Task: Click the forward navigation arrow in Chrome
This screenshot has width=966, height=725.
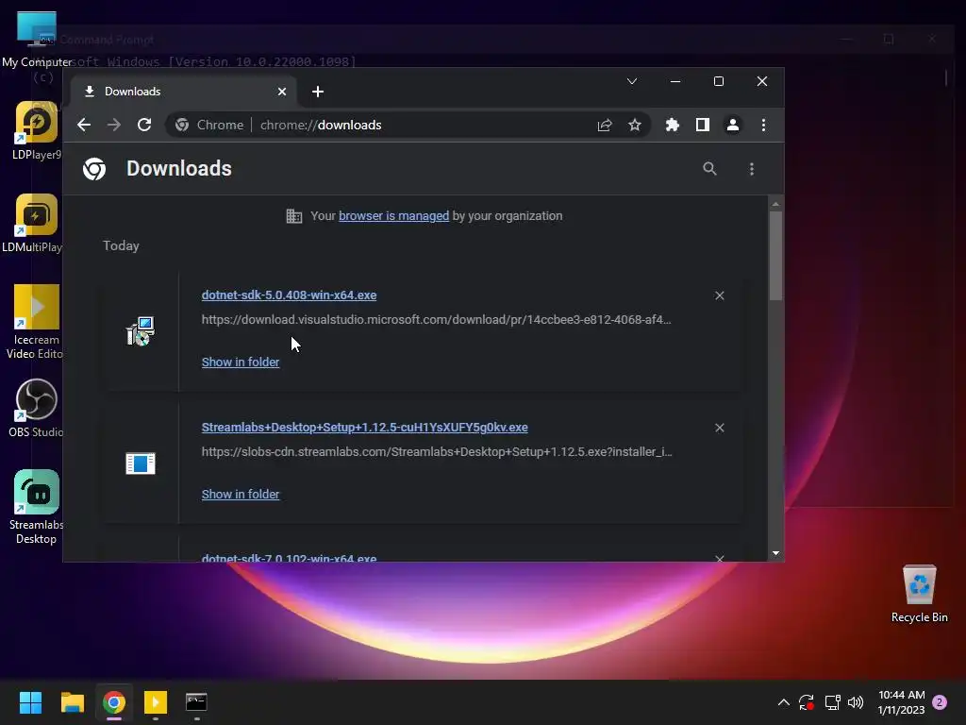Action: point(114,126)
